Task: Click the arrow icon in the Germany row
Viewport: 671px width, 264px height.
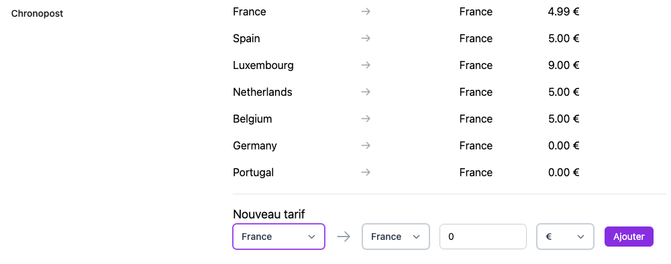Action: click(x=366, y=145)
